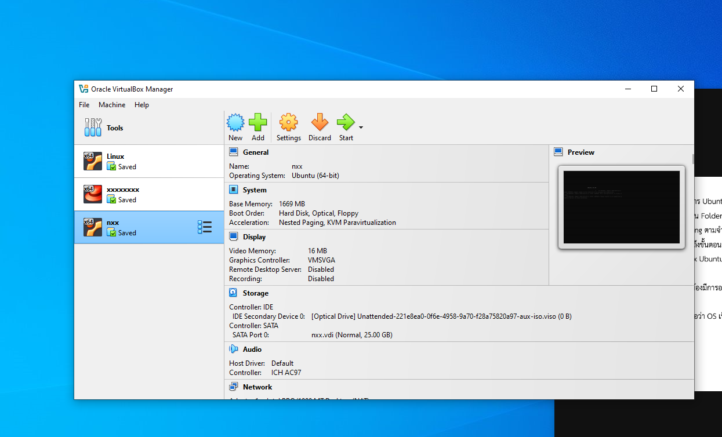Open the File menu
The image size is (722, 437).
[84, 105]
